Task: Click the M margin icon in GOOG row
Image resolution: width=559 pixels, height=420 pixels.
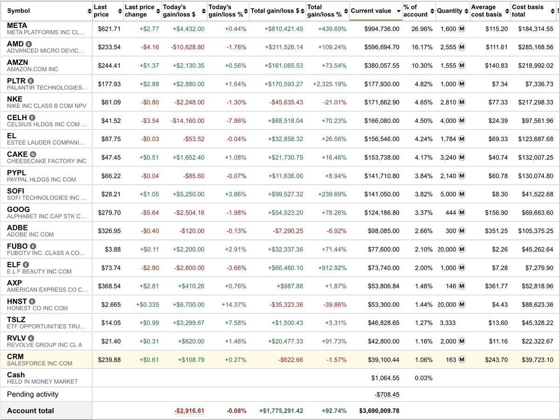Action: click(462, 213)
